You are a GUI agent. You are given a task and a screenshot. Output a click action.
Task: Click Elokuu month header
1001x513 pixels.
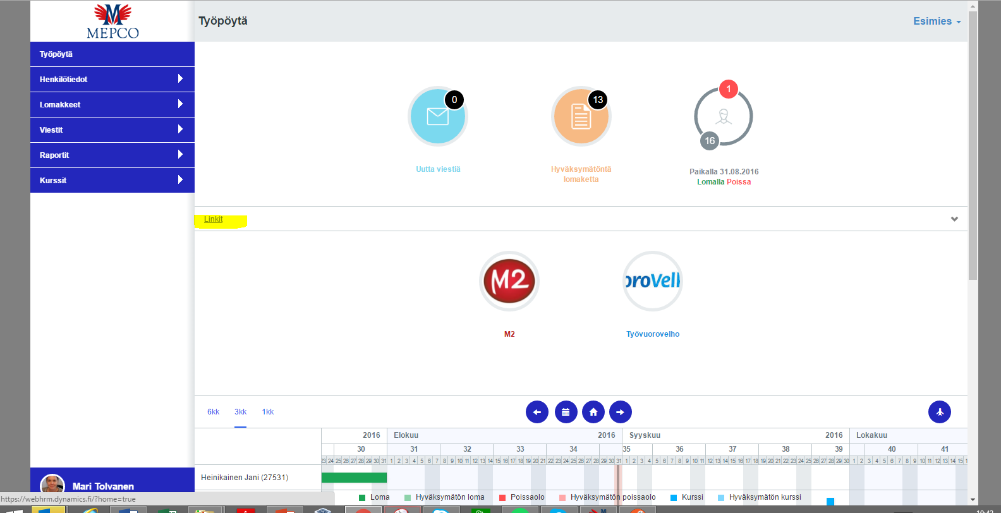pyautogui.click(x=406, y=435)
